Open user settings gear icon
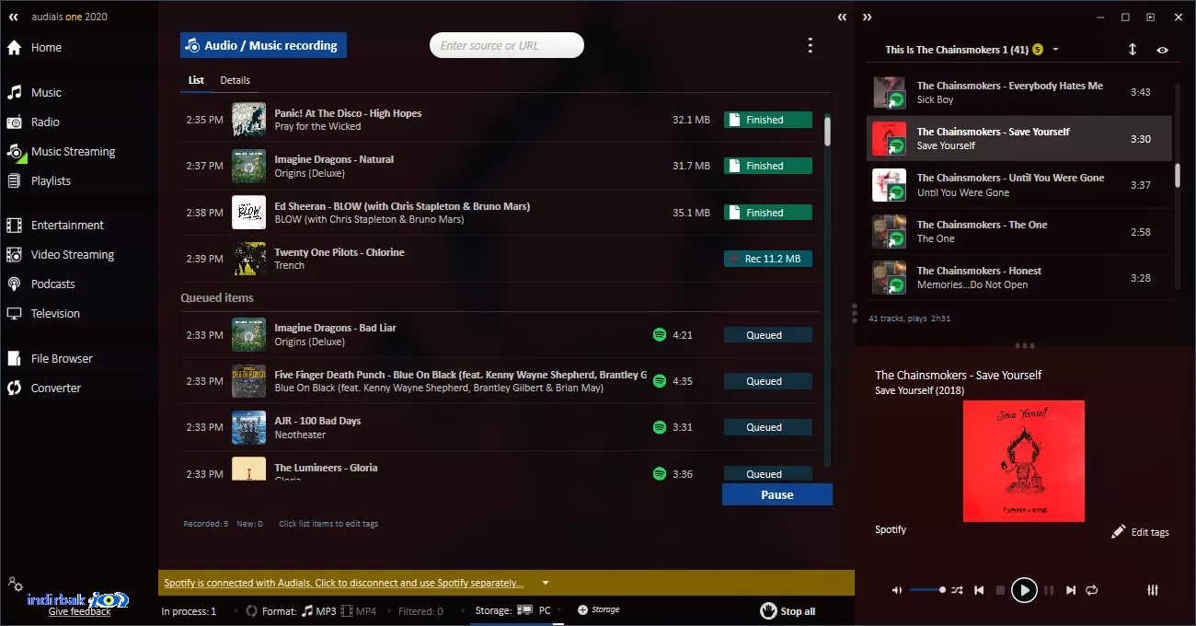 point(15,584)
